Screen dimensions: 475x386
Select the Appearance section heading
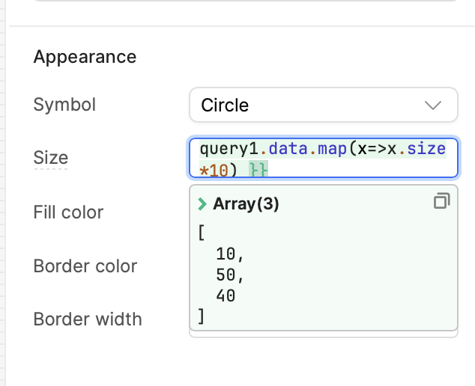click(85, 57)
